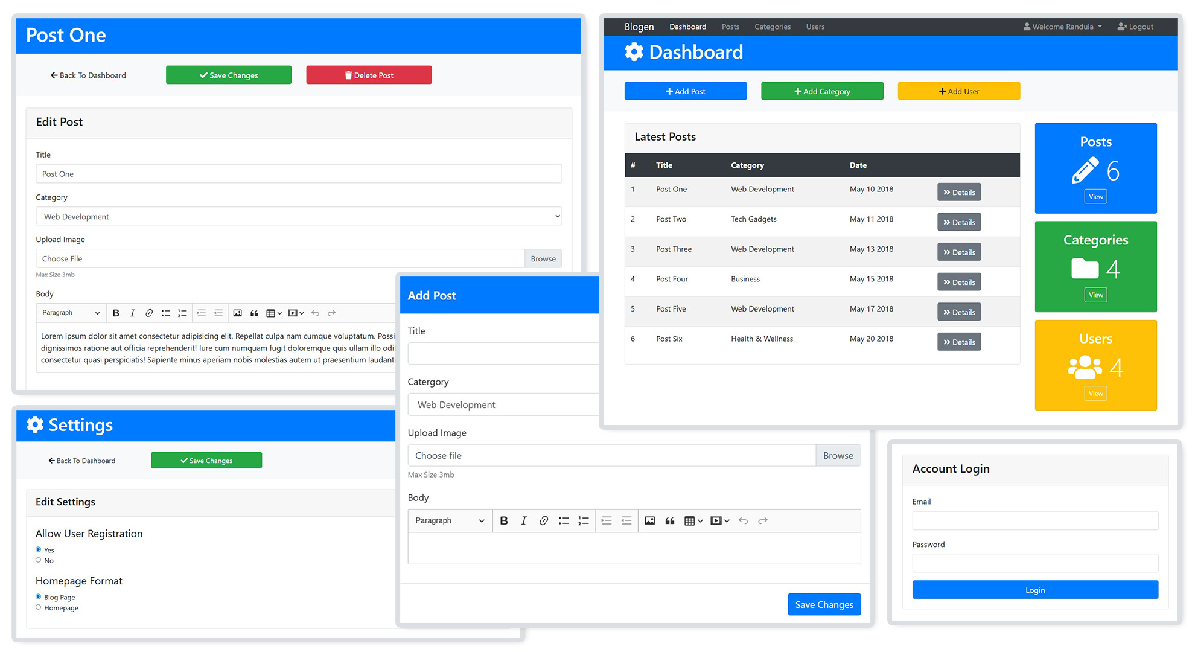Select Yes for Allow User Registration

click(39, 549)
